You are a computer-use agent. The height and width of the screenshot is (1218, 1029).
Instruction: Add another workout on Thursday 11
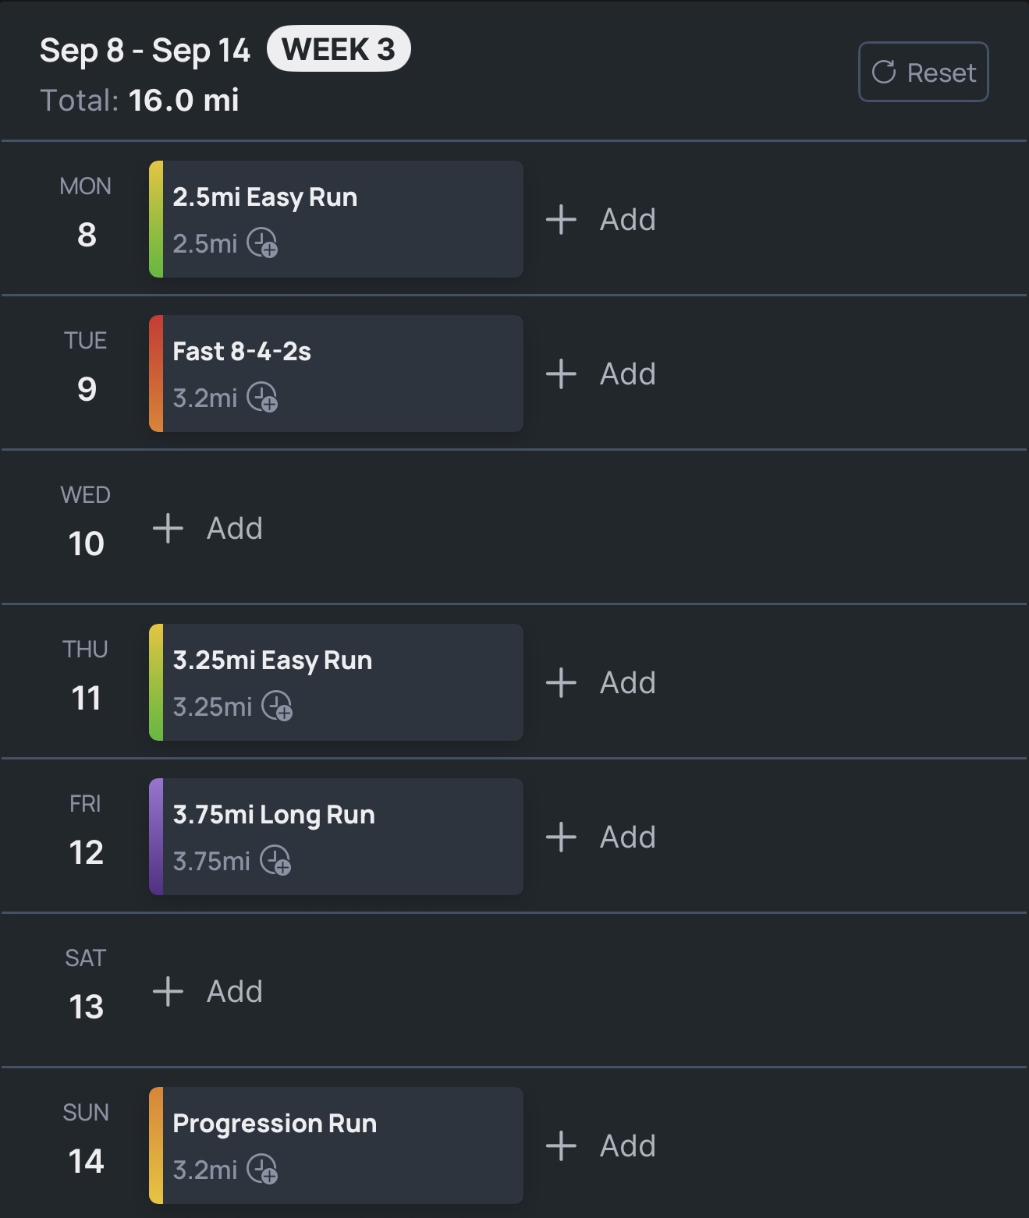601,683
